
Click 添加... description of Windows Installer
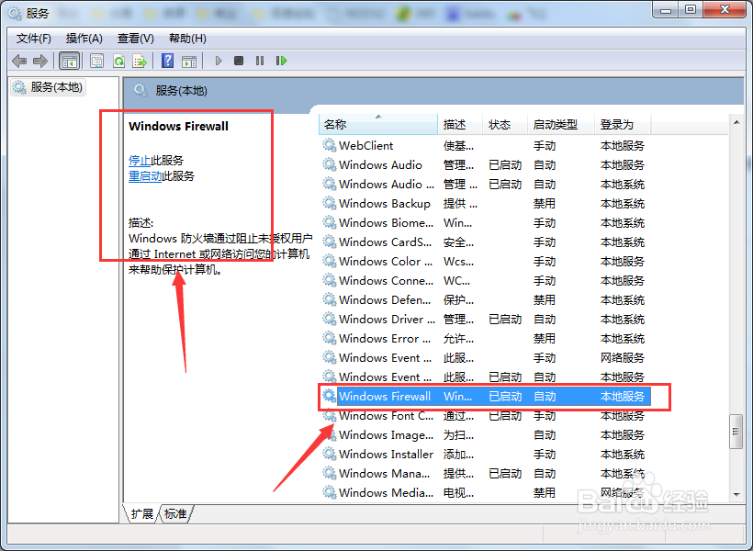click(458, 454)
